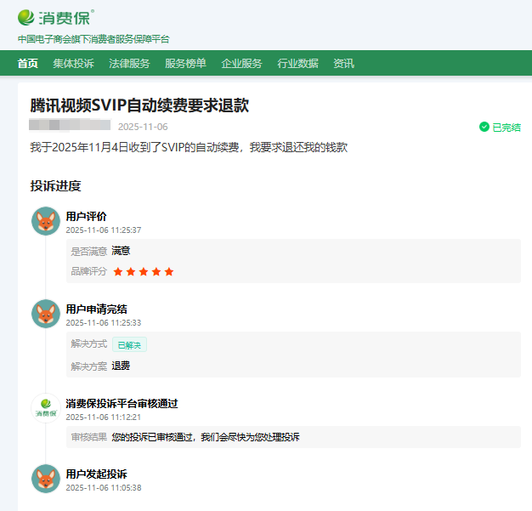Click the fox avatar beside 用户评价

(46, 221)
